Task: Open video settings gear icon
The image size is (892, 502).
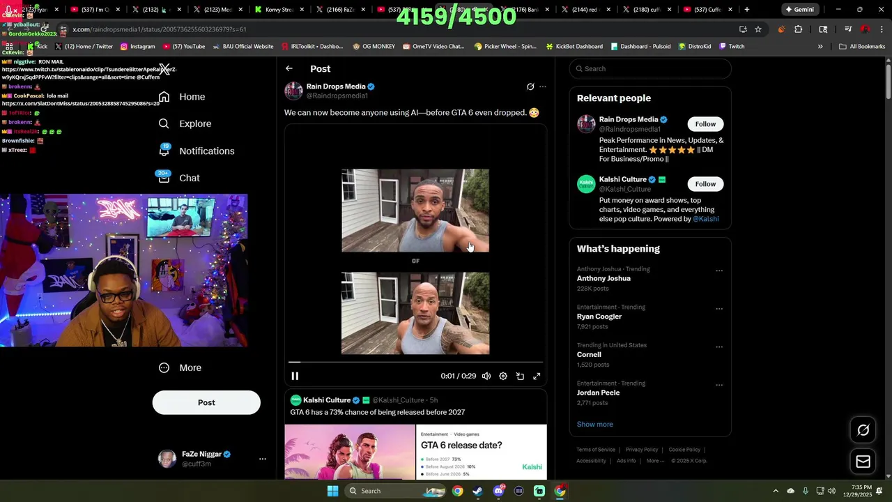Action: [x=503, y=376]
